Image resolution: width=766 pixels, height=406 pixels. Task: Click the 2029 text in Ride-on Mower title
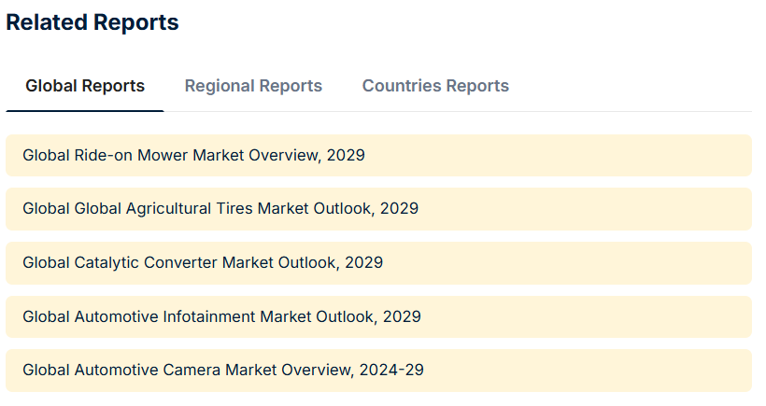[347, 155]
